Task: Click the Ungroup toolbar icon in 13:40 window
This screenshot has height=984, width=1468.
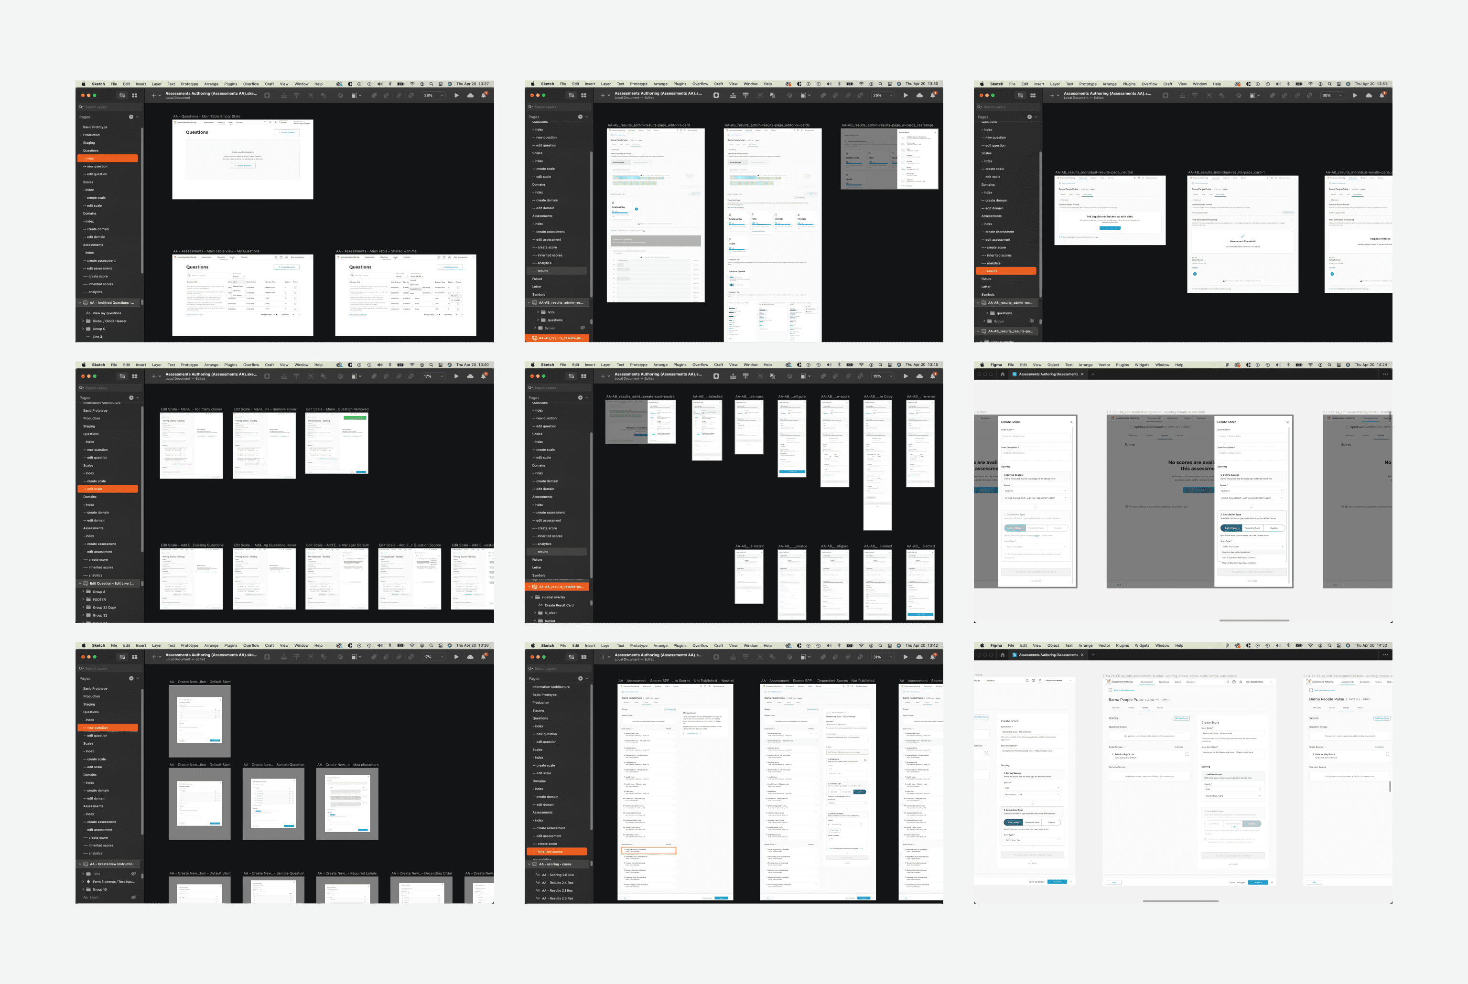Action: pos(324,376)
